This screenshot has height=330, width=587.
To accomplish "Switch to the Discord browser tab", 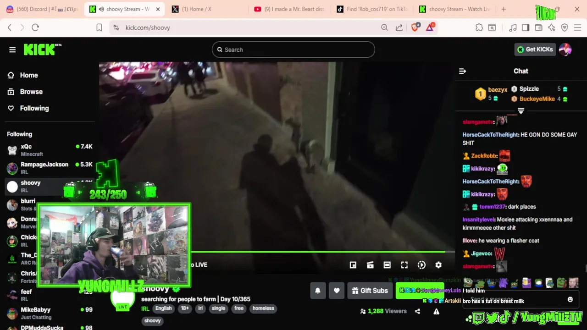I will click(x=42, y=9).
